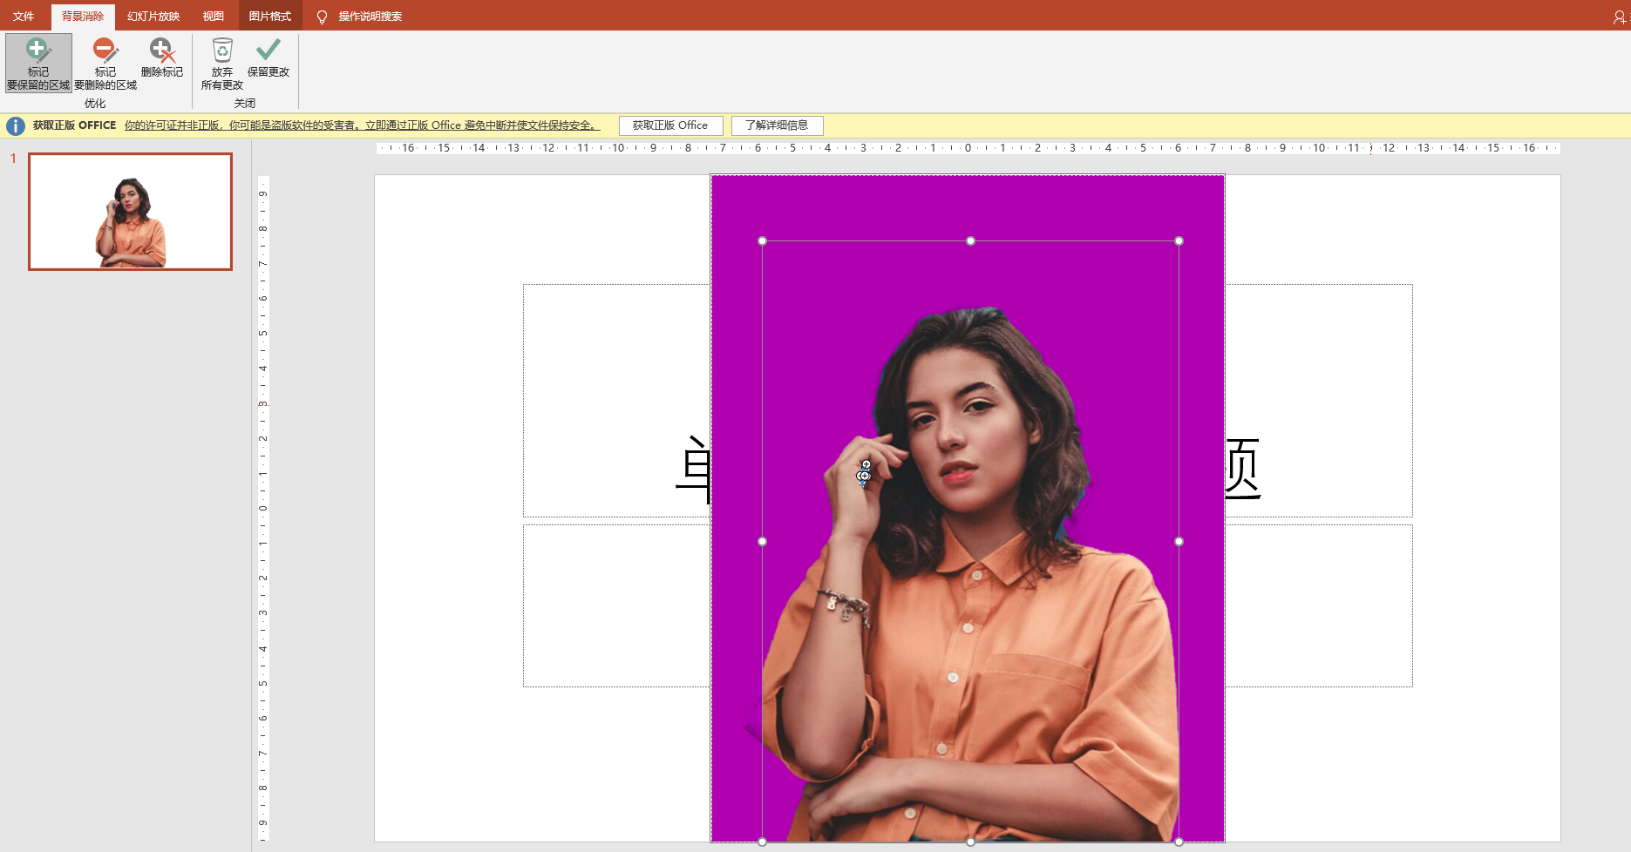Click the vertical ruler left of the slide
Screen dimensions: 1631x852
coord(263,508)
